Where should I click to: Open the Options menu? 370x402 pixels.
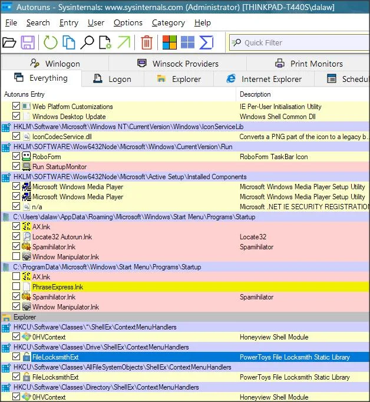pos(128,22)
